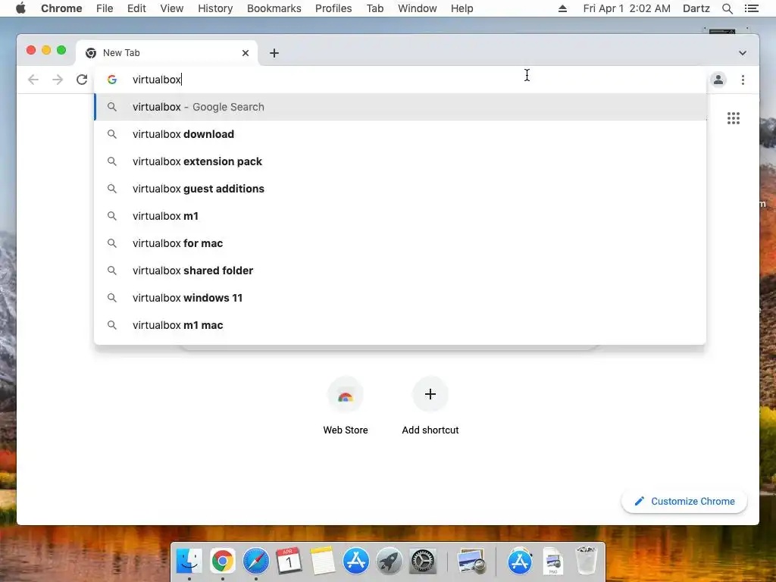Open App Store left of Launchpad rocket
Screen dimensions: 776x582
click(x=356, y=561)
